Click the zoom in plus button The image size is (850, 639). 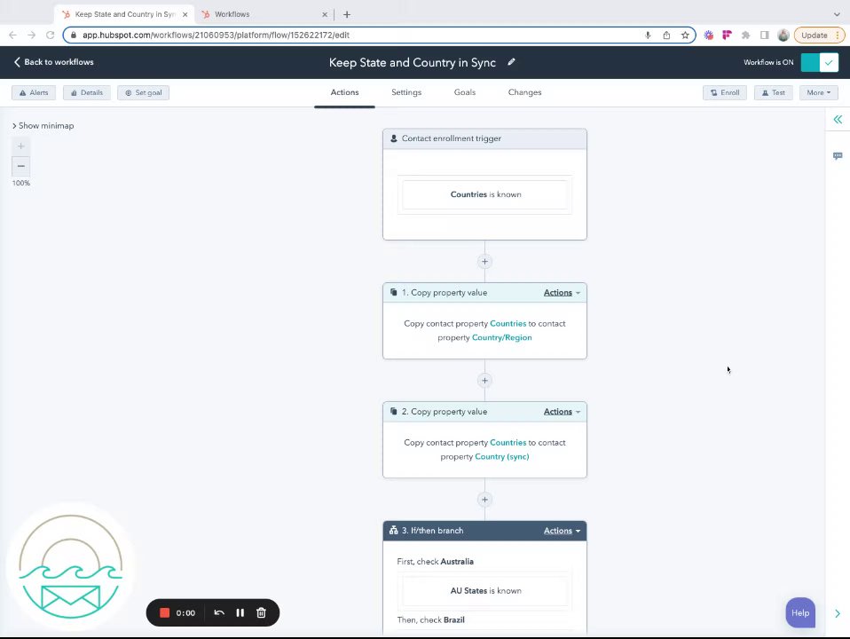tap(20, 146)
